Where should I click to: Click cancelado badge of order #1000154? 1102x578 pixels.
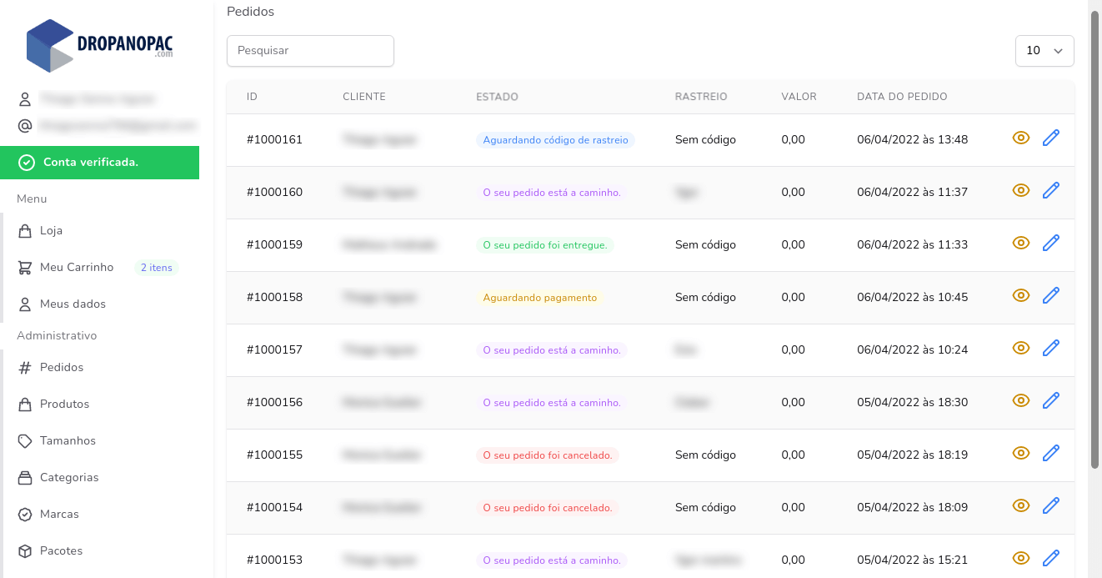click(x=548, y=508)
